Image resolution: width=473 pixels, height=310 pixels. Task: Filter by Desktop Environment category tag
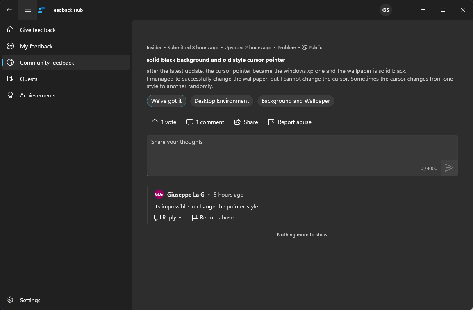[x=222, y=101]
